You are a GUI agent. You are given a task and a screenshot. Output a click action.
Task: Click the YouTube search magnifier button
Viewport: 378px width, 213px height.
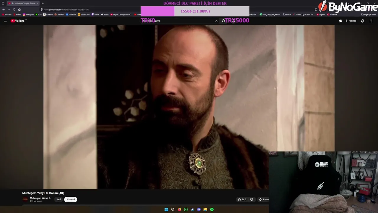pyautogui.click(x=224, y=21)
